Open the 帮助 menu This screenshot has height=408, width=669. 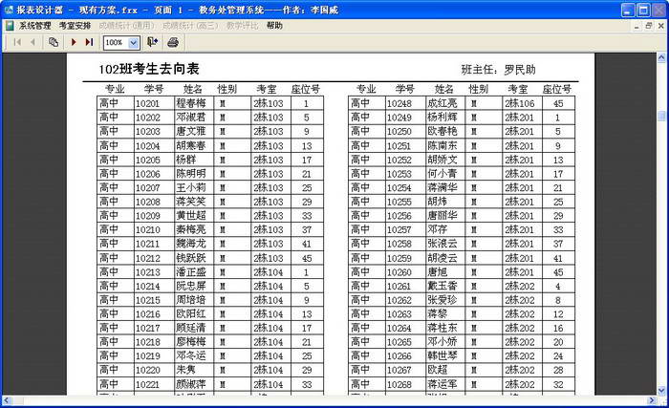(274, 26)
